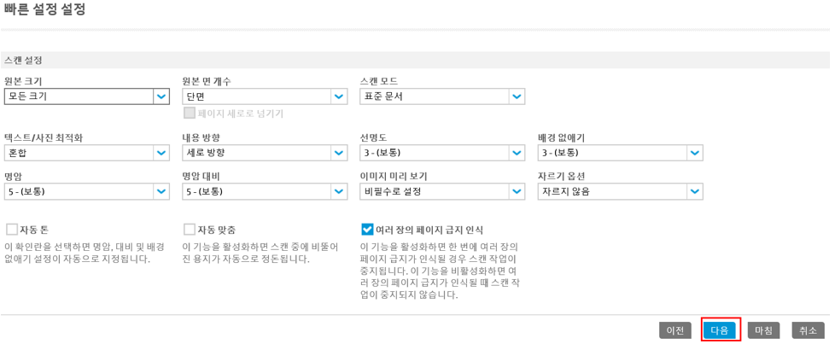835x344 pixels.
Task: Finish setup with the 마침 button
Action: tap(763, 330)
